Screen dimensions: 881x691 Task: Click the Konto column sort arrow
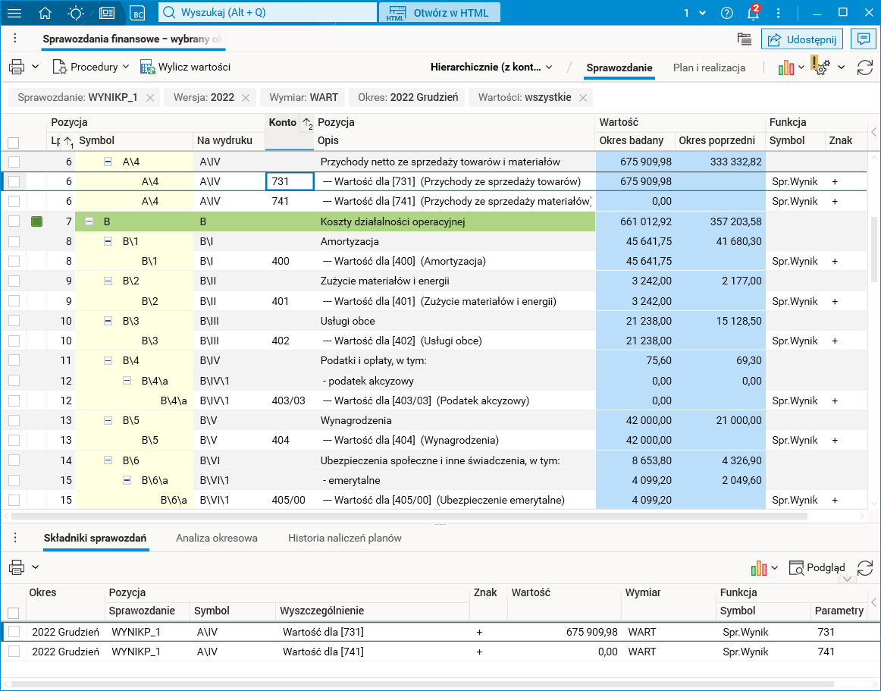tap(307, 123)
